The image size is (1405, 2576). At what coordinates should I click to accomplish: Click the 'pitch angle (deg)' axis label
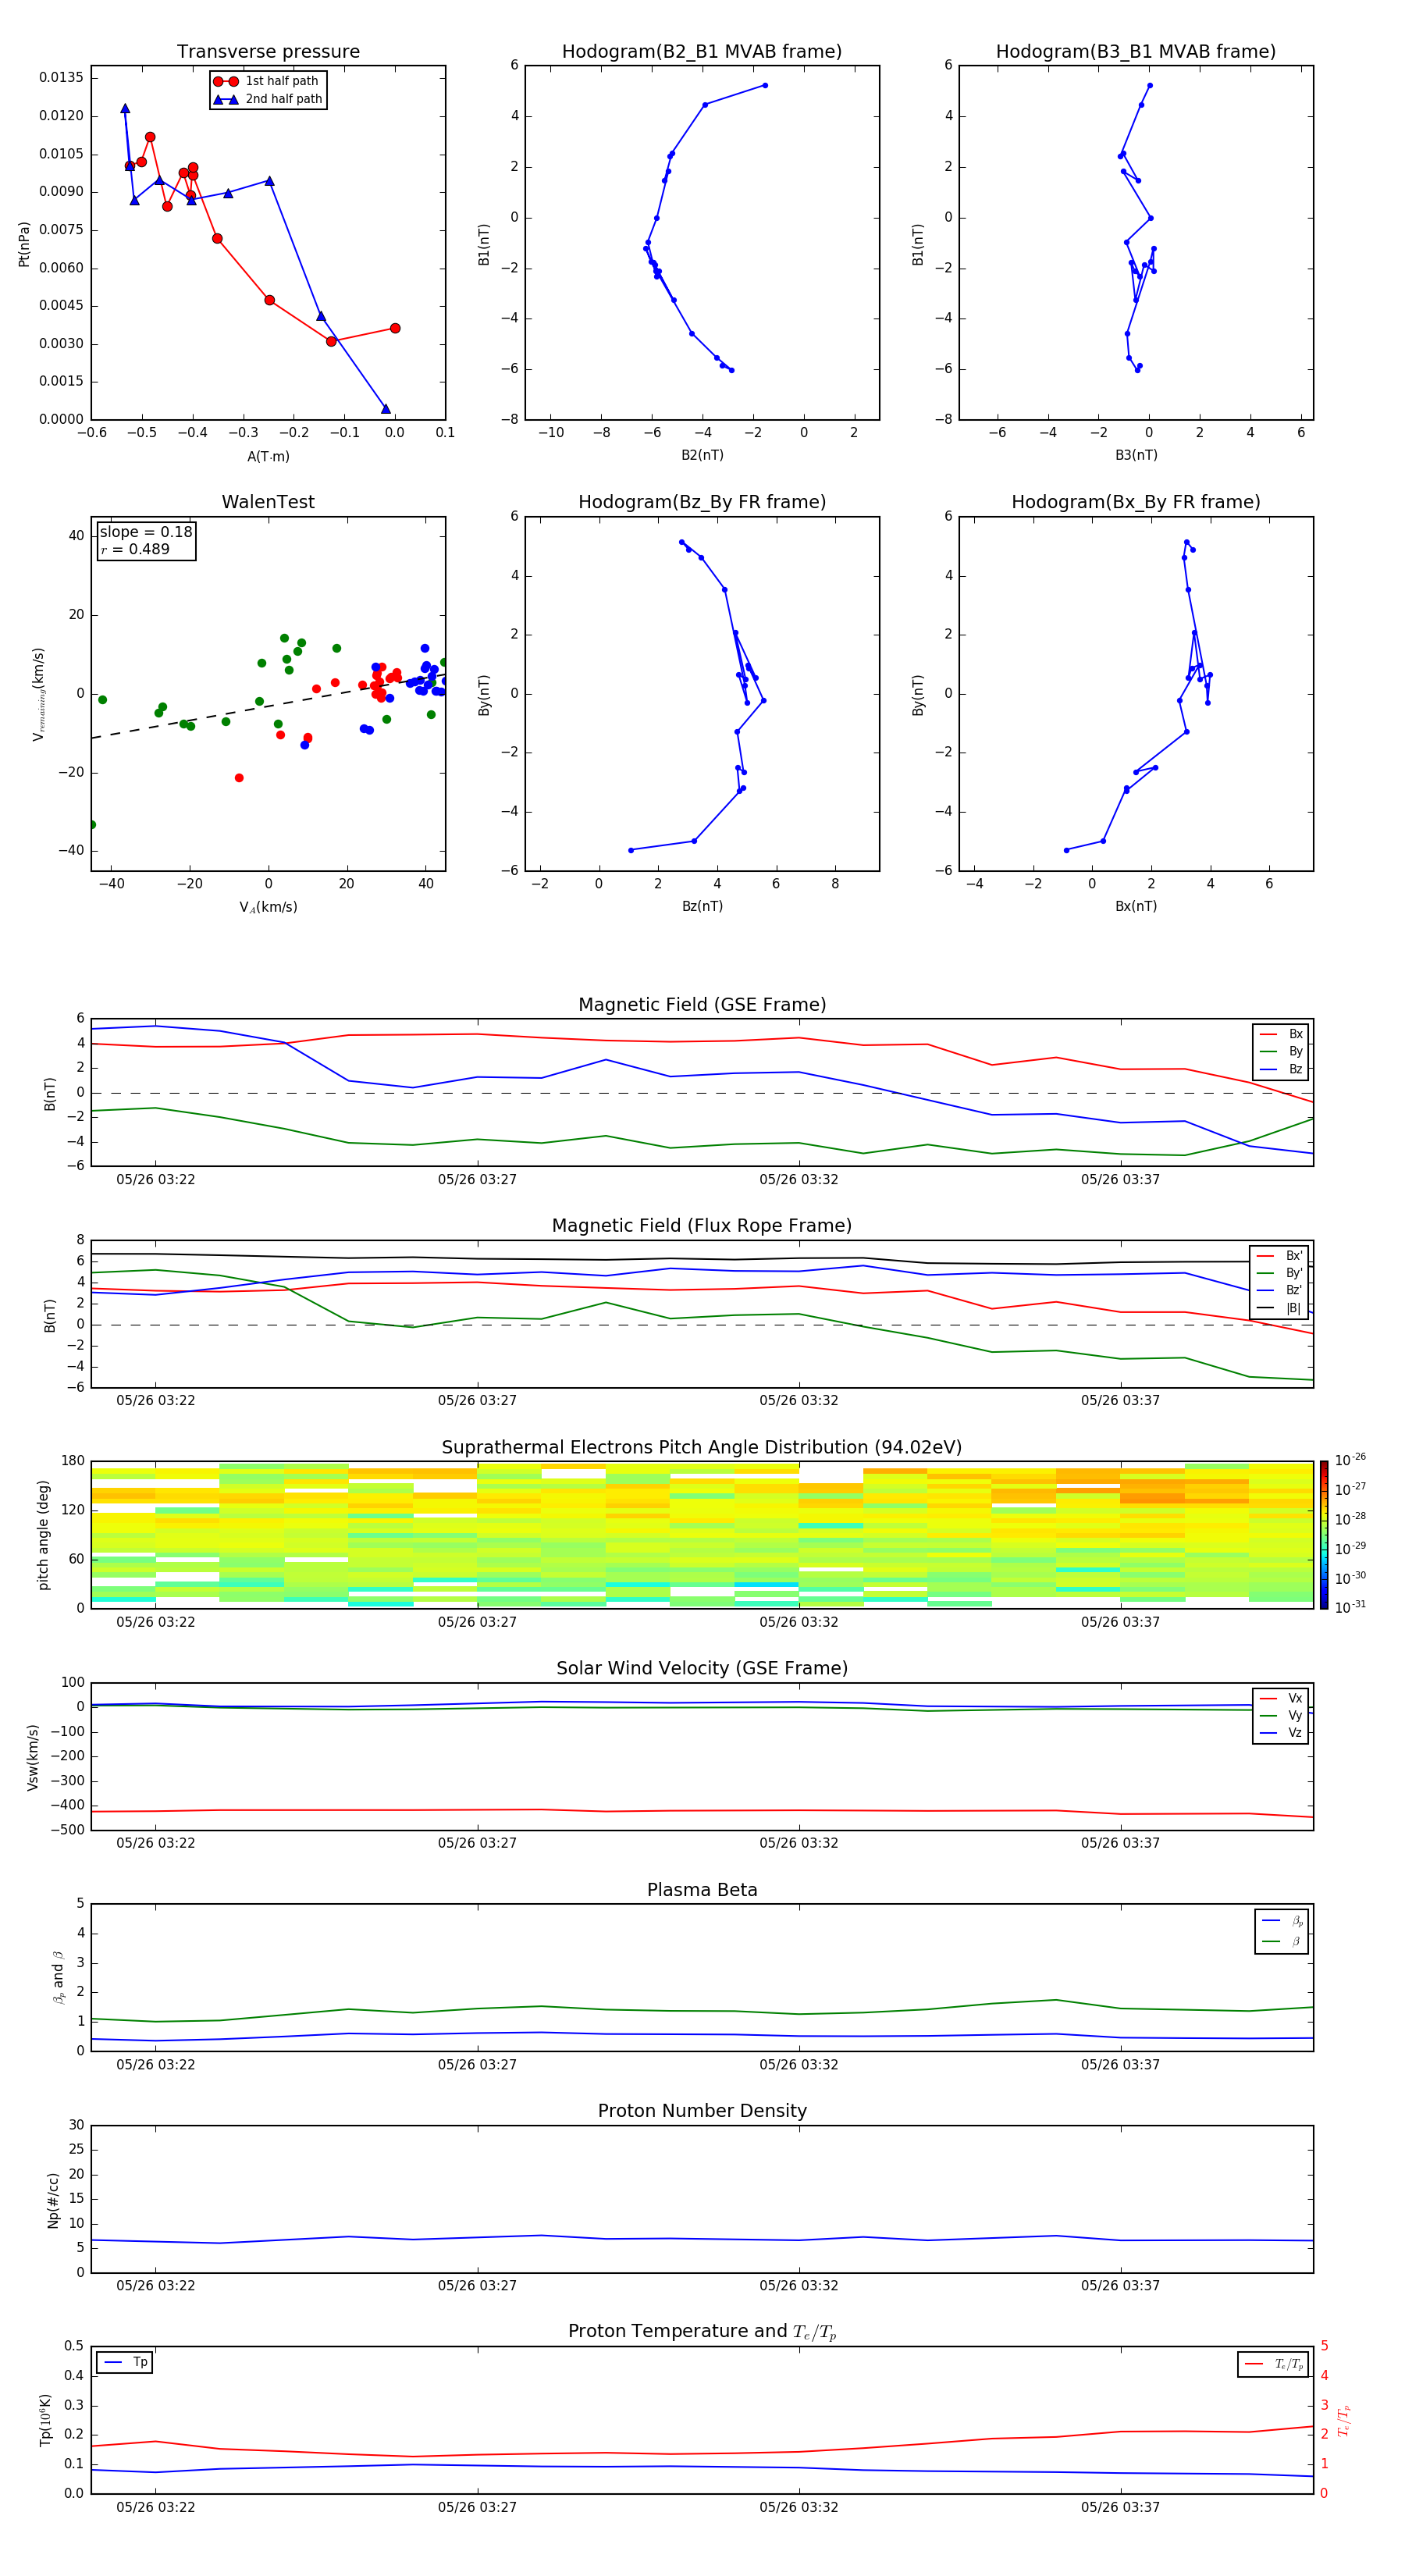click(43, 1535)
